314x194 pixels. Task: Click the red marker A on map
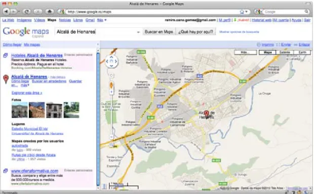point(207,113)
